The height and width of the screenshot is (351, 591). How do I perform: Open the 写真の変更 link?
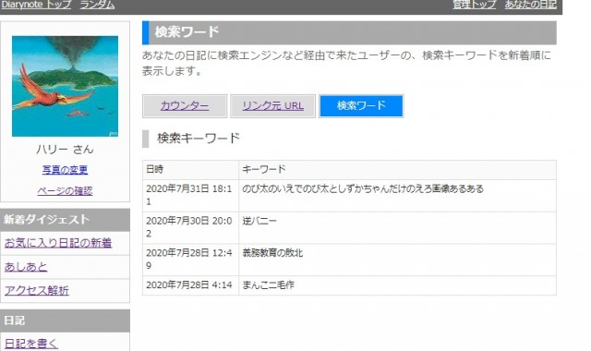click(x=65, y=170)
